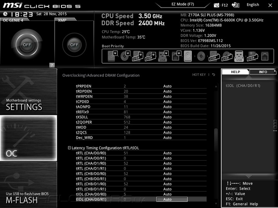Select the legacy network boot icon
This screenshot has height=208, width=278.
coord(265,56)
